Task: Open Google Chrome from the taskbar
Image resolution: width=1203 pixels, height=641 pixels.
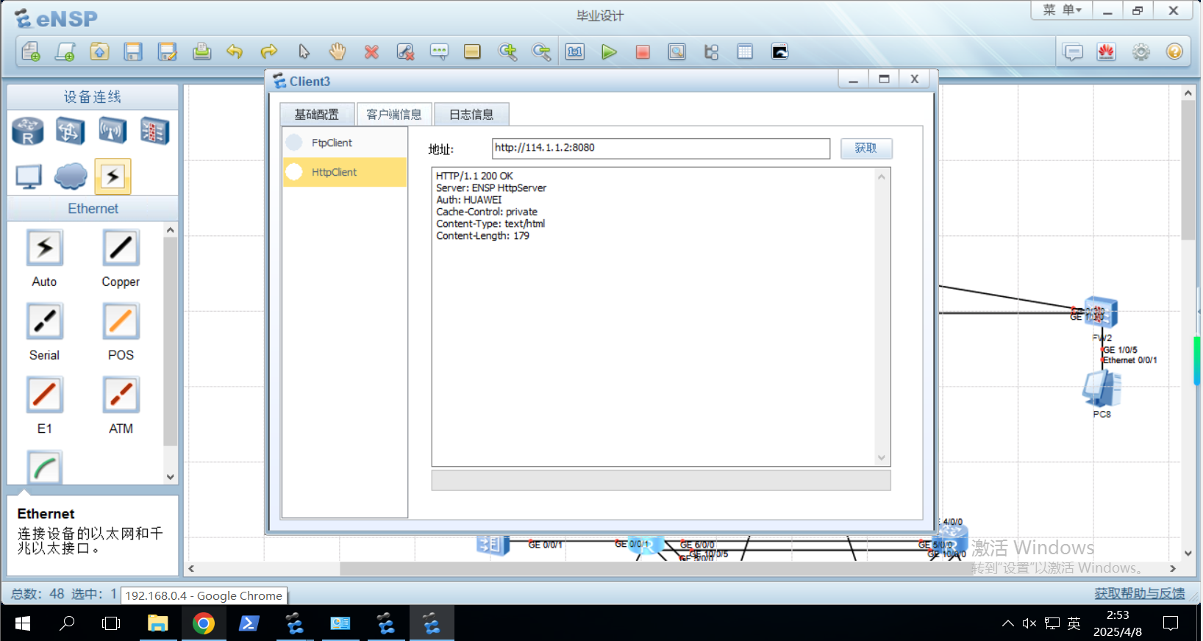Action: 203,623
